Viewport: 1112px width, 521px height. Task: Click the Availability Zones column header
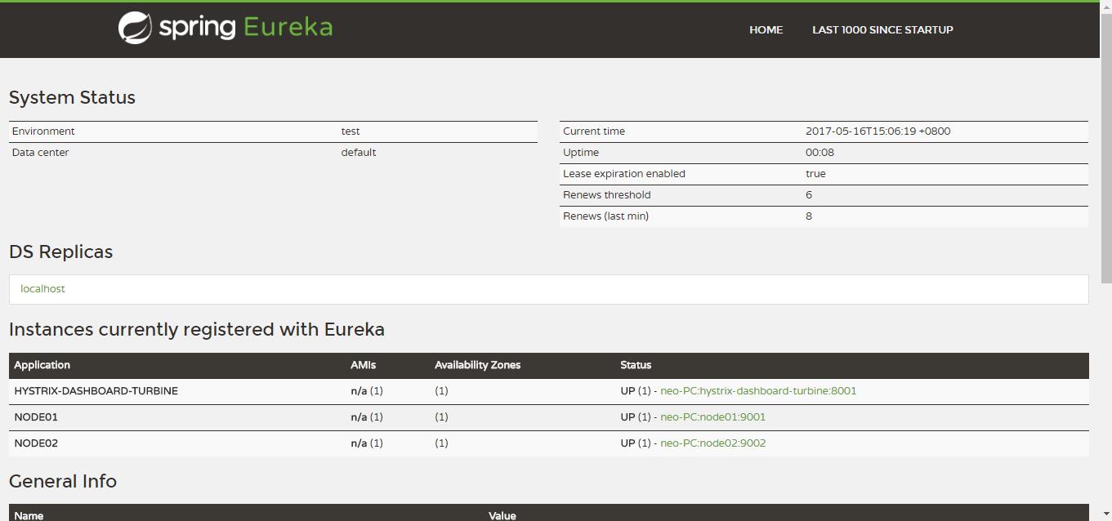point(477,365)
